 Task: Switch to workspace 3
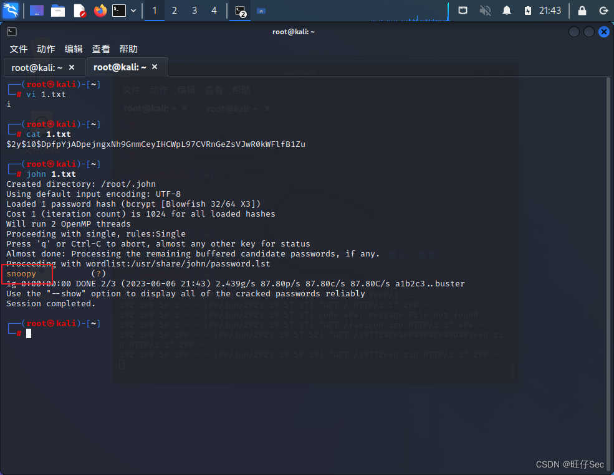[x=194, y=11]
